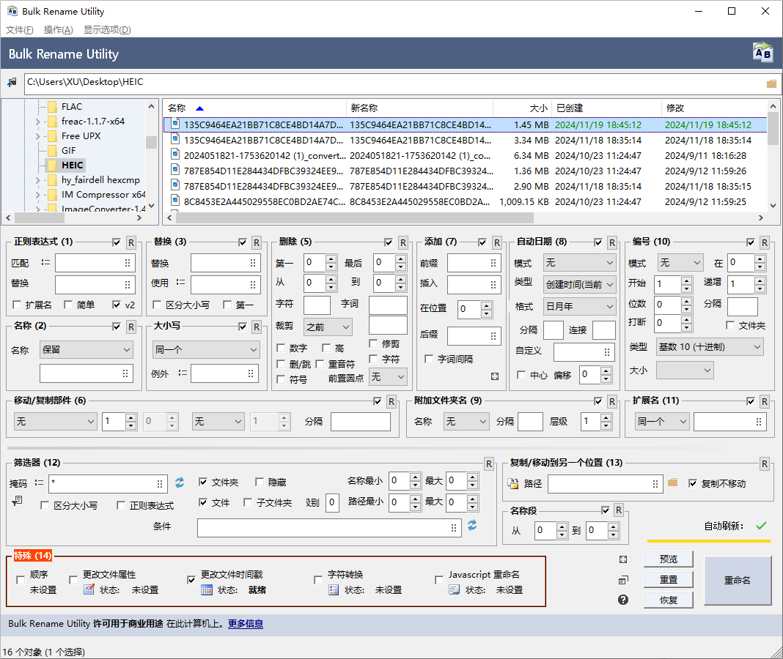Click the 更多信息 link
This screenshot has width=783, height=659.
point(245,624)
